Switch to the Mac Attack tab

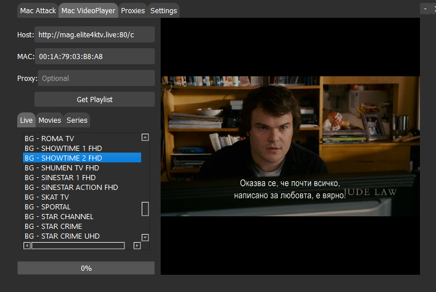pyautogui.click(x=38, y=10)
